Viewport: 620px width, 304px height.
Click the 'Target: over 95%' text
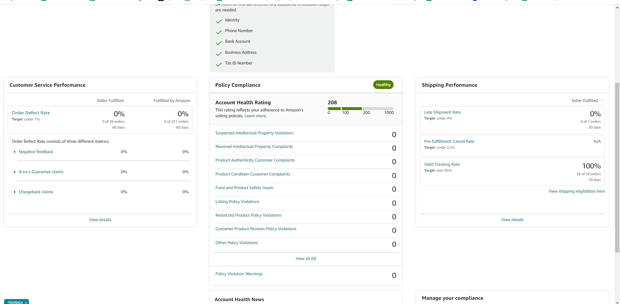click(x=438, y=171)
